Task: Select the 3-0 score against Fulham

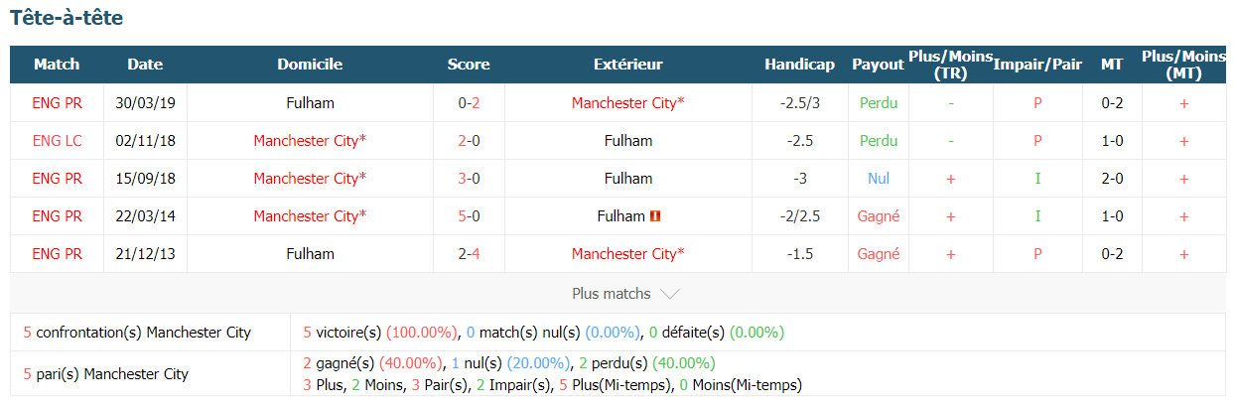Action: point(469,179)
